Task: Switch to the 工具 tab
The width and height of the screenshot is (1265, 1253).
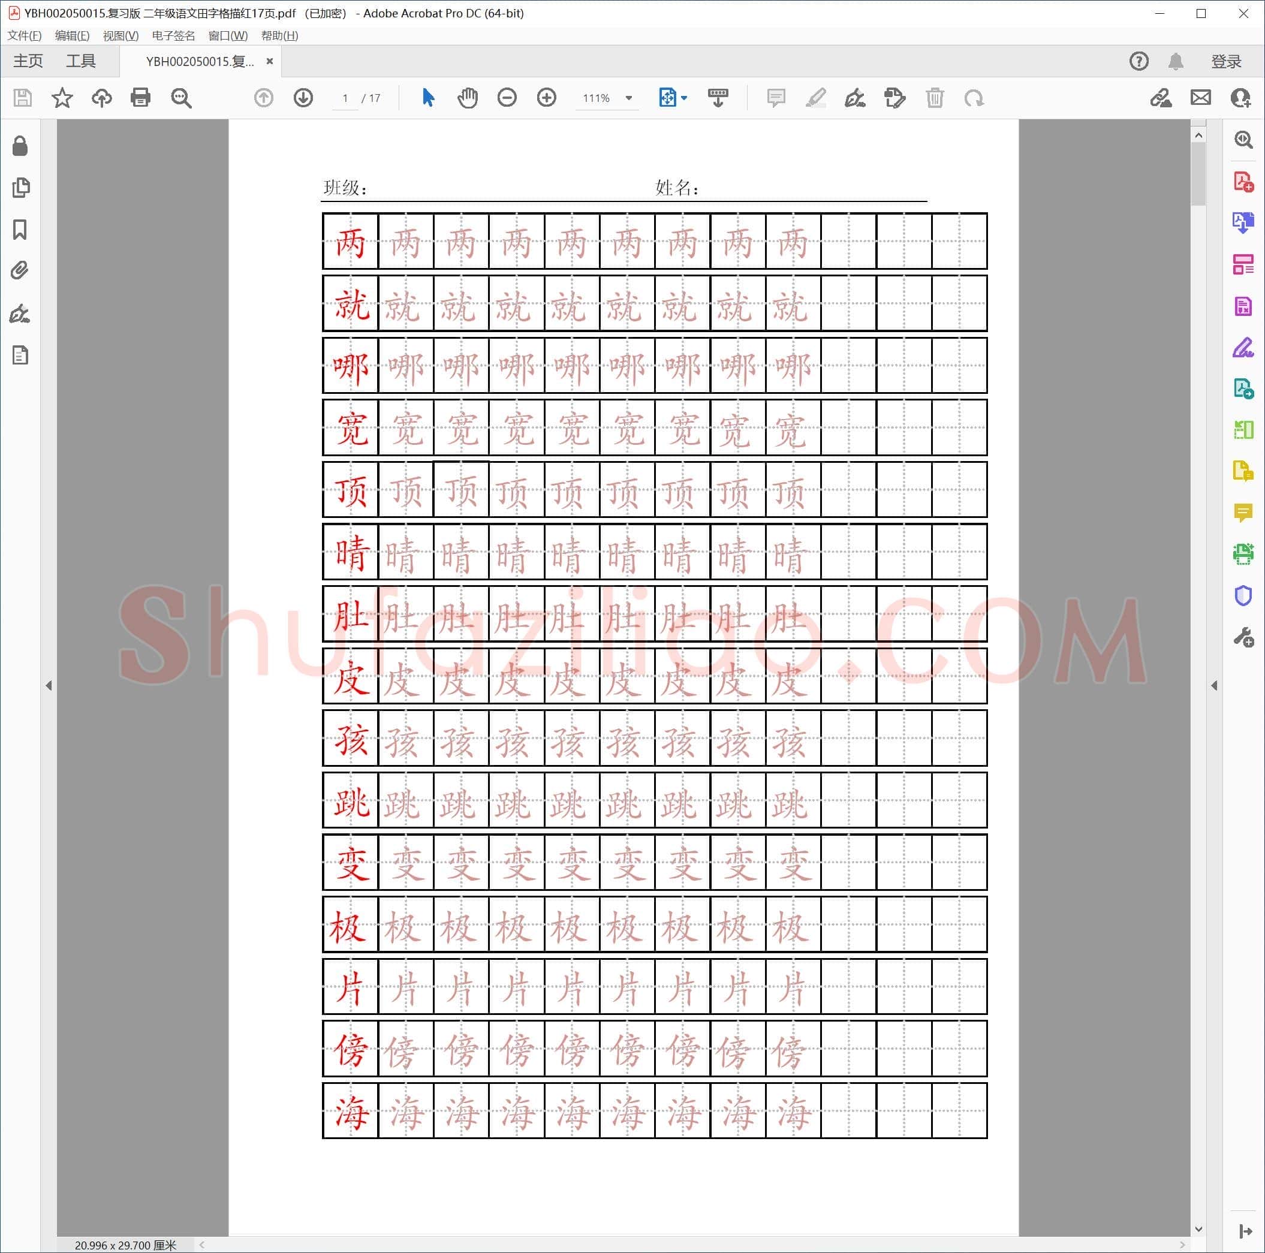Action: pyautogui.click(x=80, y=61)
